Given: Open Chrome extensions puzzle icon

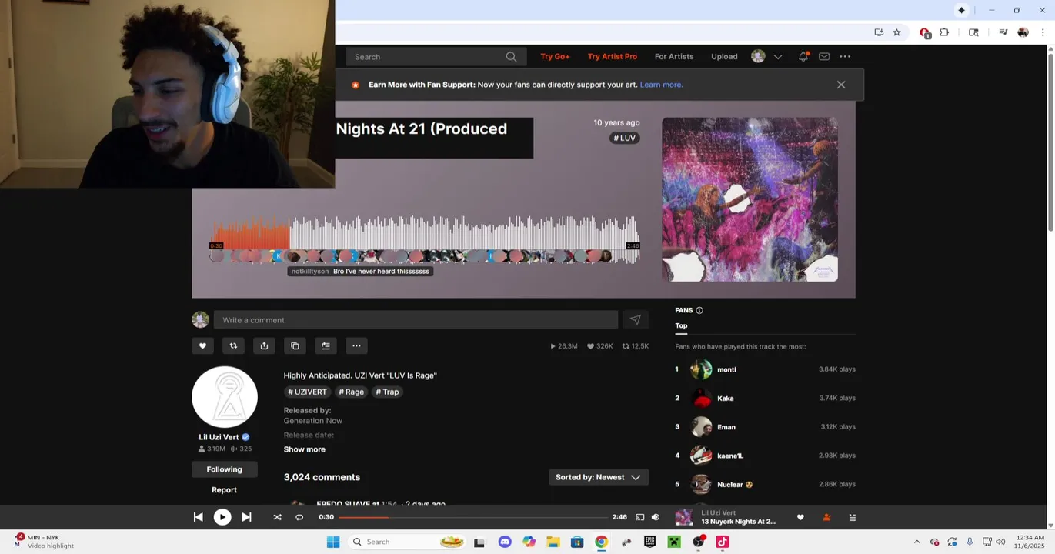Looking at the screenshot, I should [944, 32].
